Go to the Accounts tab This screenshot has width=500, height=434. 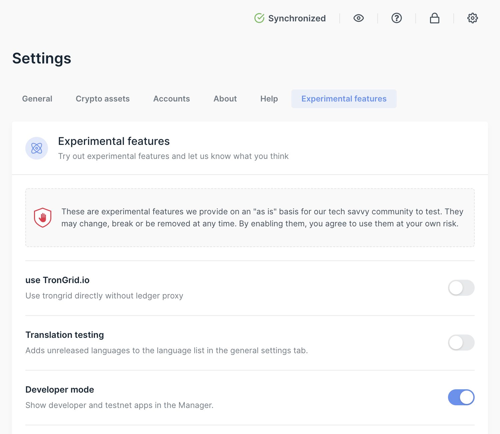coord(171,99)
